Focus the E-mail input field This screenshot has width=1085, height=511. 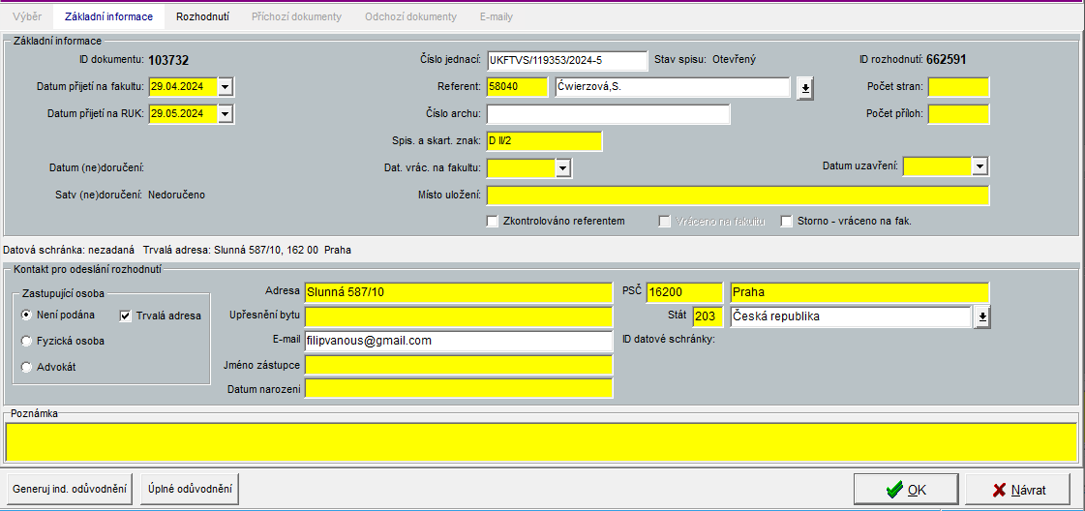pyautogui.click(x=458, y=342)
